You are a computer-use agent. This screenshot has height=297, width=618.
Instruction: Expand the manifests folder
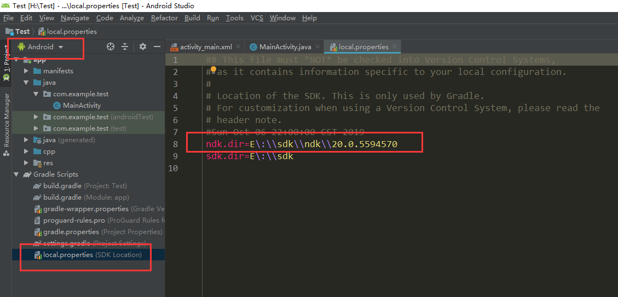tap(26, 71)
